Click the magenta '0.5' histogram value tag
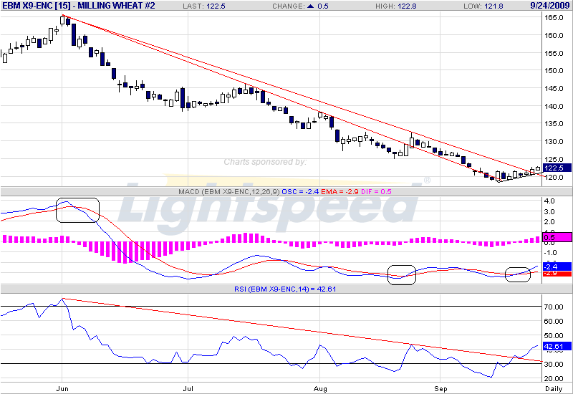 click(x=557, y=237)
